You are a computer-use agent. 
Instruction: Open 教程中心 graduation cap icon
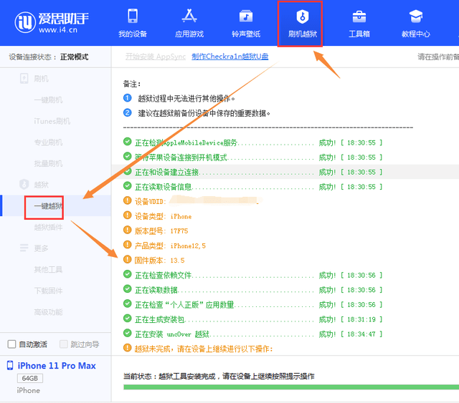pyautogui.click(x=416, y=16)
